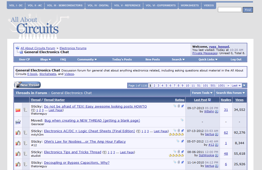Open the Videos link in forum description
Viewport: 262px width, 170px height.
point(69,74)
